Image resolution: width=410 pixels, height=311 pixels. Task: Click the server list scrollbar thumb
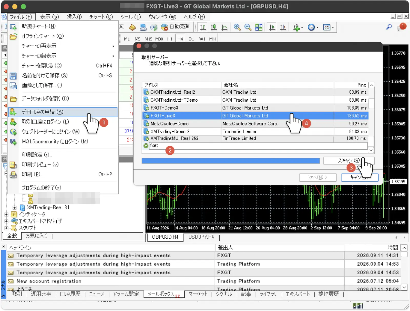point(371,104)
